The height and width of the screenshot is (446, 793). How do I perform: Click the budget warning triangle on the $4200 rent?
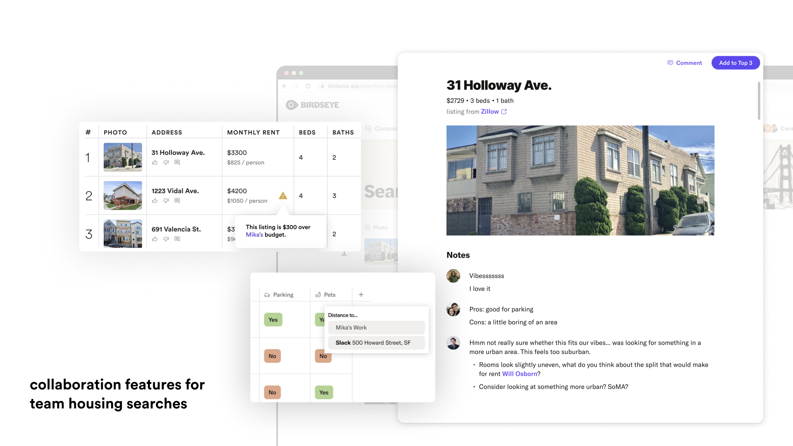pos(283,196)
